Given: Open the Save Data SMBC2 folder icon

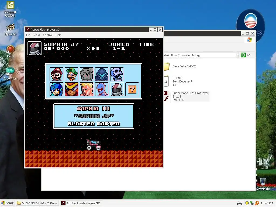Looking at the screenshot, I should click(x=166, y=67).
